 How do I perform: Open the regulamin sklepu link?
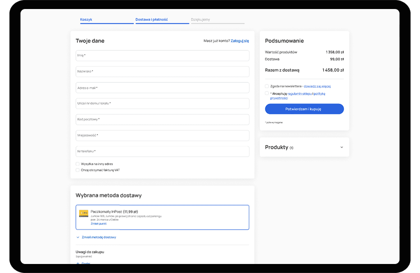pyautogui.click(x=299, y=94)
